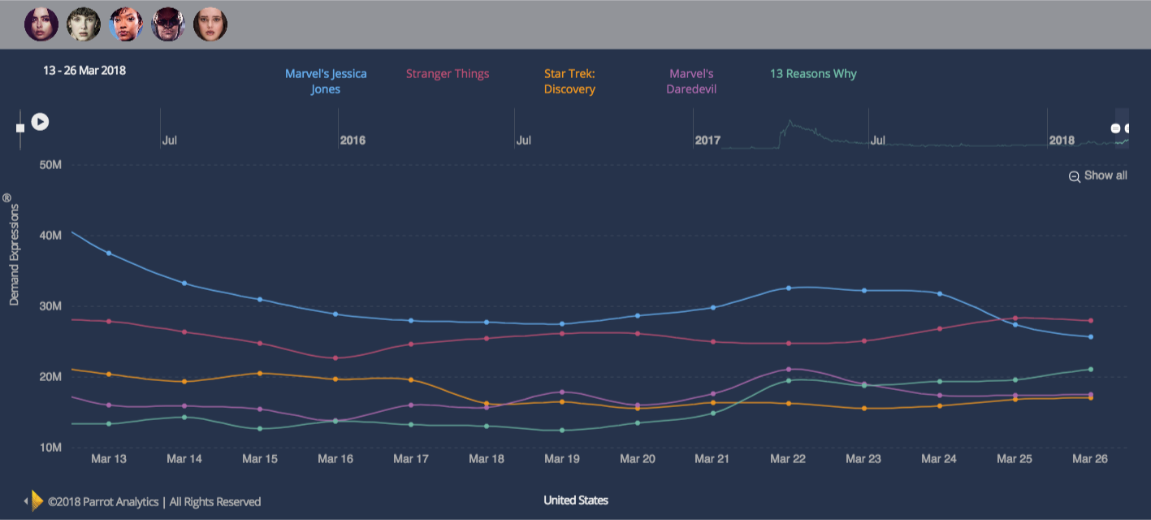The height and width of the screenshot is (520, 1151).
Task: Grab the left range selector handle near 2018
Action: tap(1116, 128)
